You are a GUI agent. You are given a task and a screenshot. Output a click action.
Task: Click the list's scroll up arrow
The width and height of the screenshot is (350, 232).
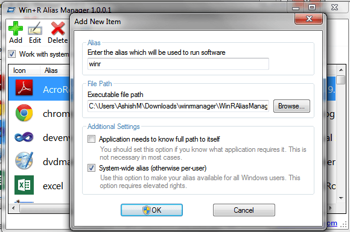pos(341,70)
